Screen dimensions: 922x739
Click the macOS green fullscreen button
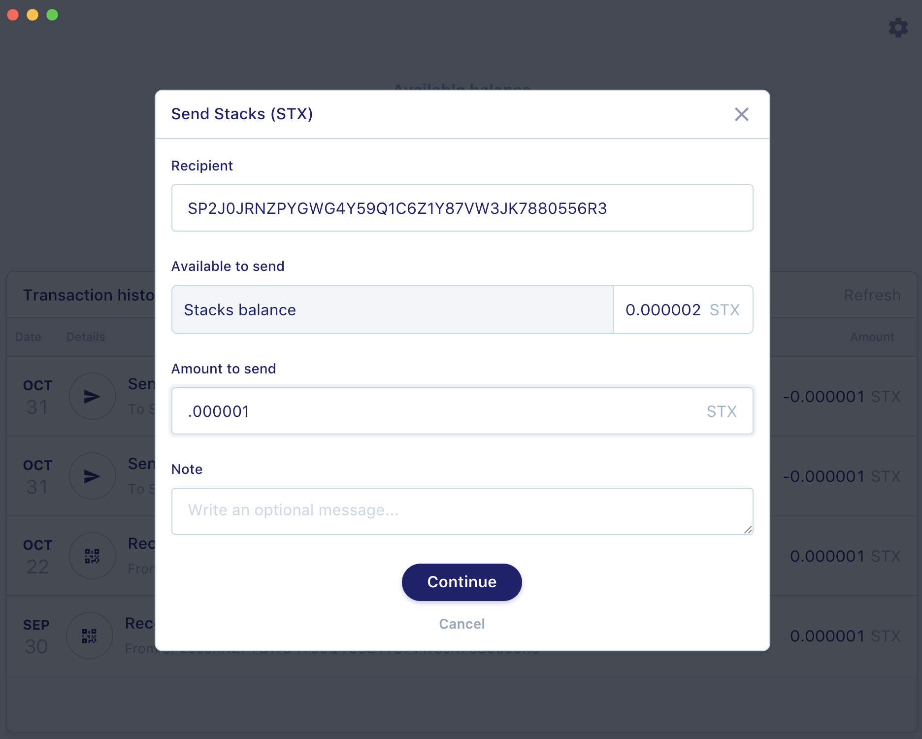(52, 15)
